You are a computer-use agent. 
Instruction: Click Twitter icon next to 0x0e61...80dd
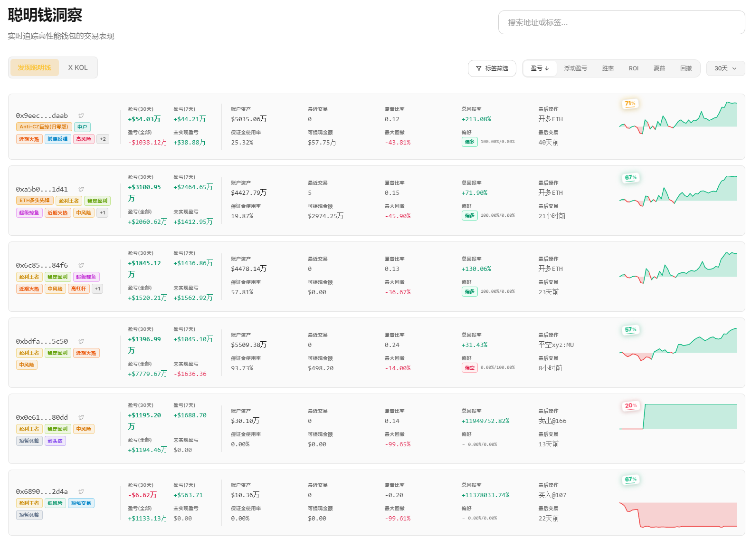(x=81, y=417)
